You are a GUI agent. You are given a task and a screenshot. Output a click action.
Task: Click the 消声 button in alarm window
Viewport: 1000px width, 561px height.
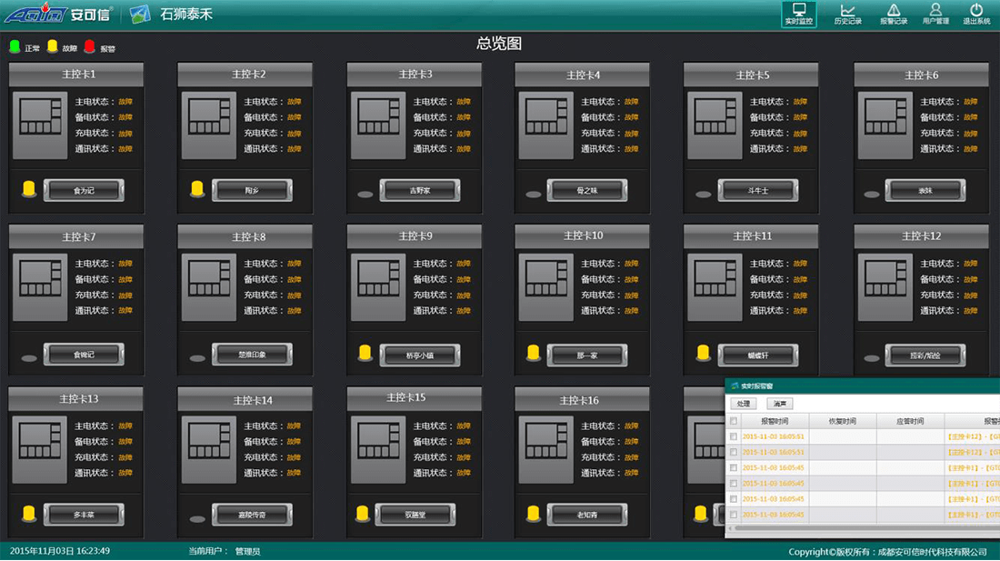(779, 404)
